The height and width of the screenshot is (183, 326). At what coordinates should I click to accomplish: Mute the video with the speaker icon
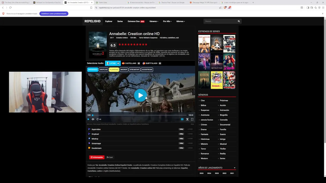point(93,119)
